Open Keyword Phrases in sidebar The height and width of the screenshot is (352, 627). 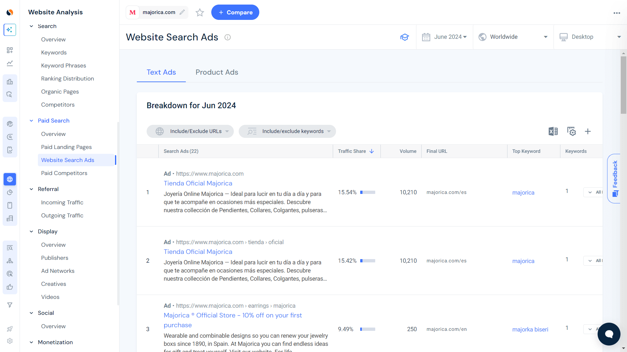click(x=64, y=66)
